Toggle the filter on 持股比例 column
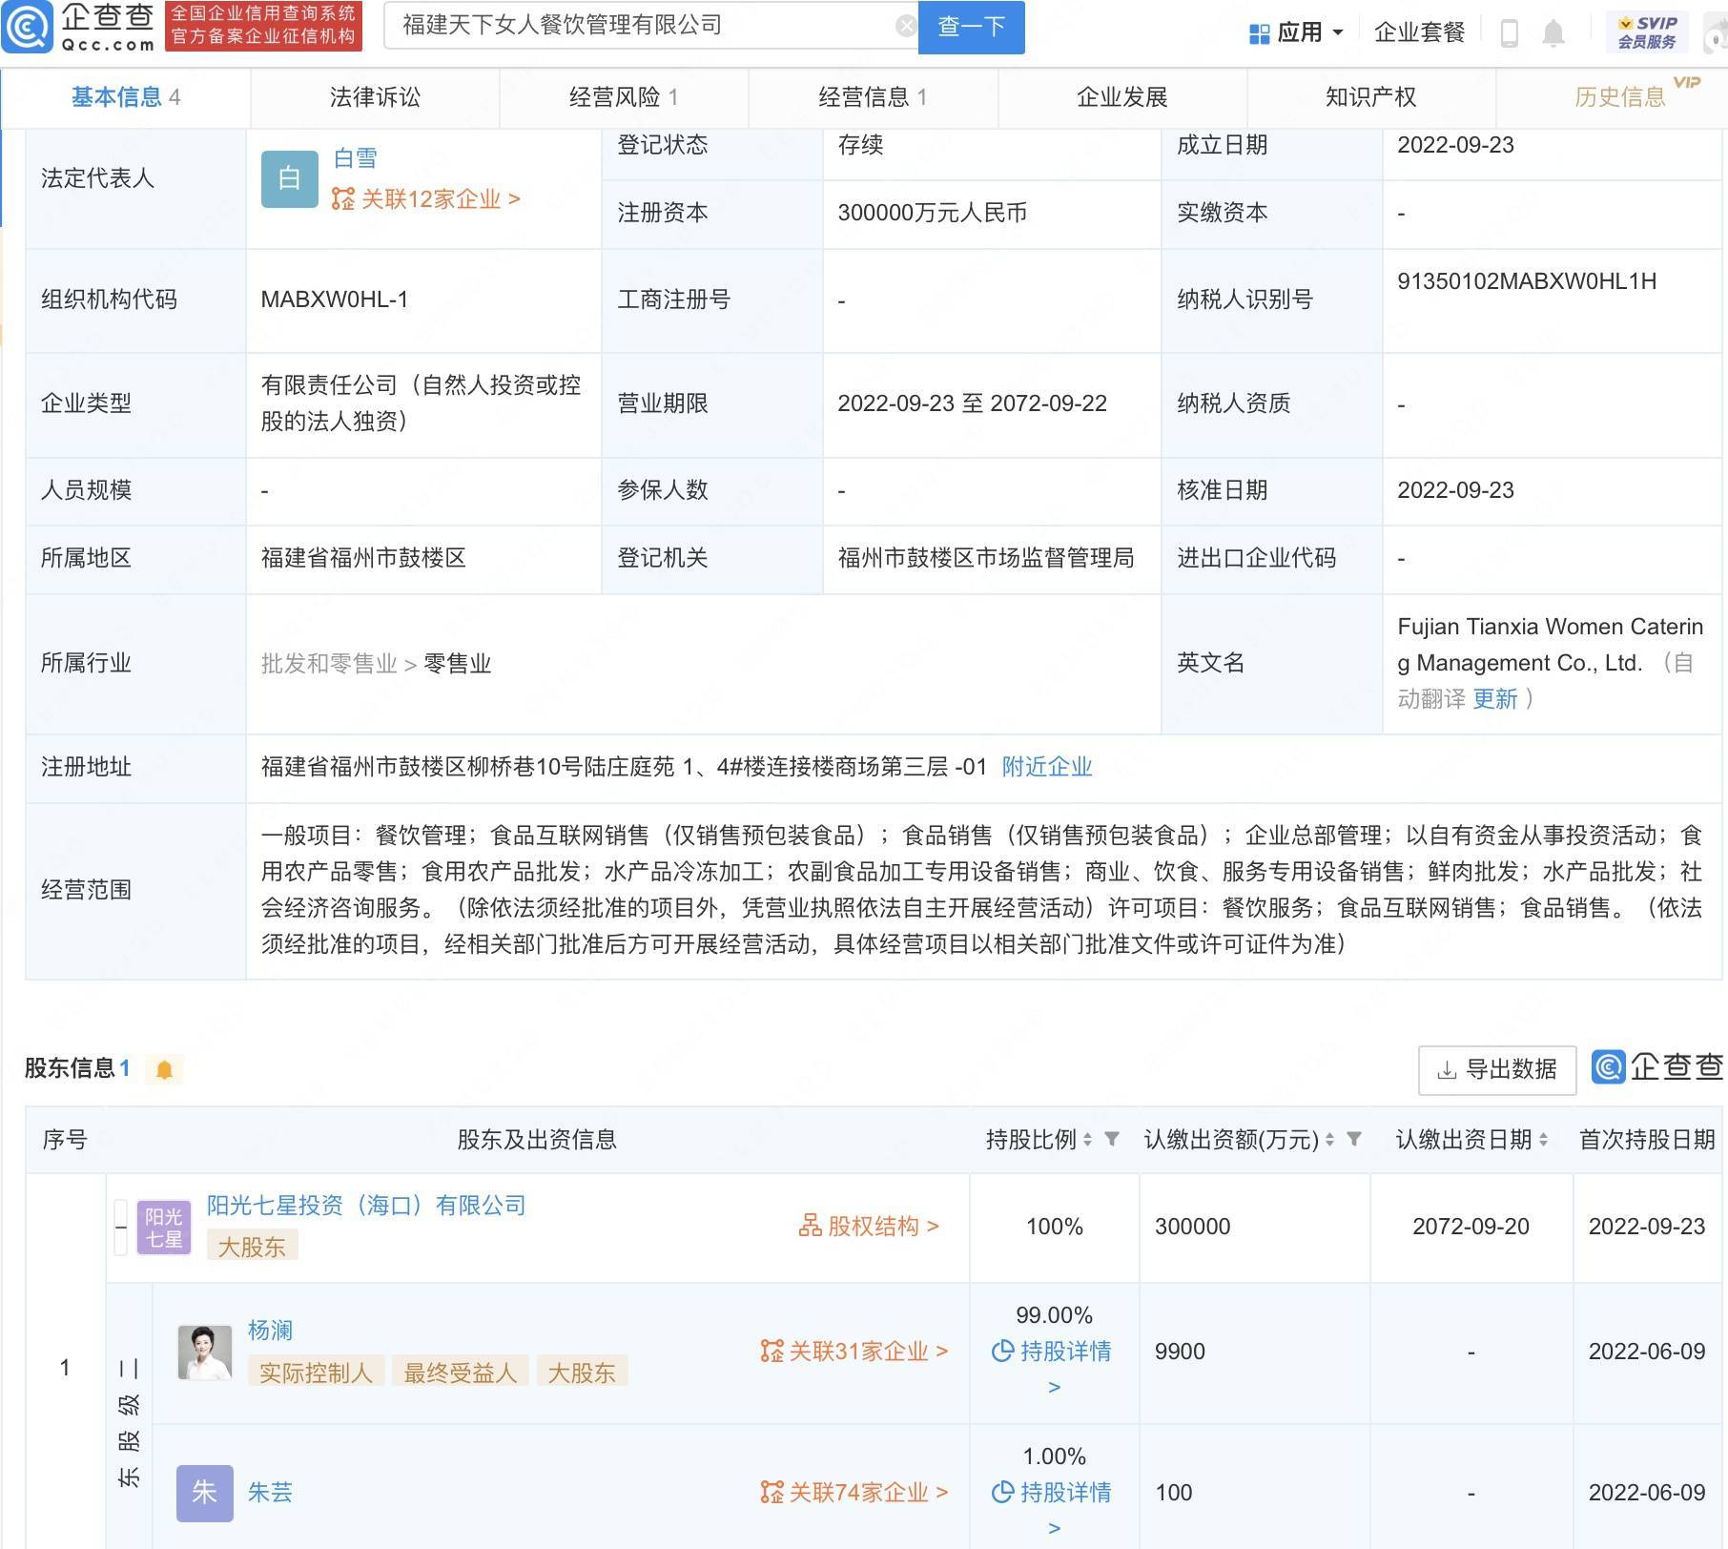 (x=1112, y=1140)
